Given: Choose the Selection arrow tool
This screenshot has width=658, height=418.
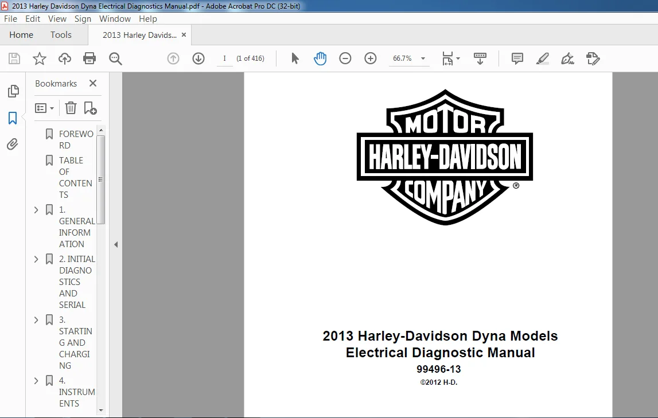Looking at the screenshot, I should pos(295,58).
